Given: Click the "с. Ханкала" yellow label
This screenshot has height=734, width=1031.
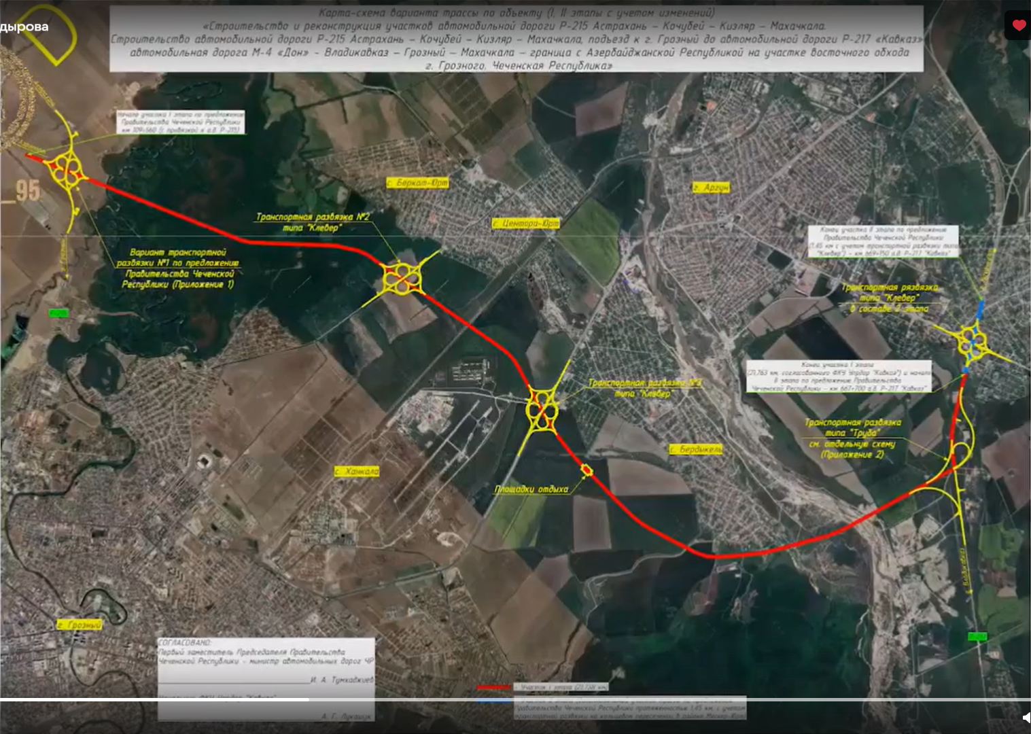Looking at the screenshot, I should tap(357, 471).
